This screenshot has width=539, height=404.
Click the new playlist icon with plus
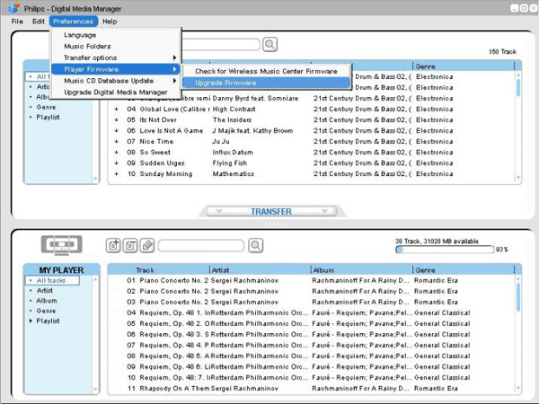pos(113,245)
